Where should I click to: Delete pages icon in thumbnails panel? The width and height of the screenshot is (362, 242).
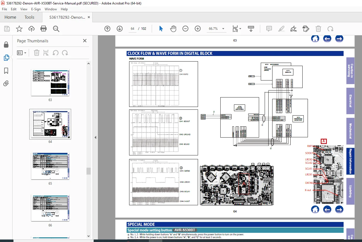(x=37, y=53)
